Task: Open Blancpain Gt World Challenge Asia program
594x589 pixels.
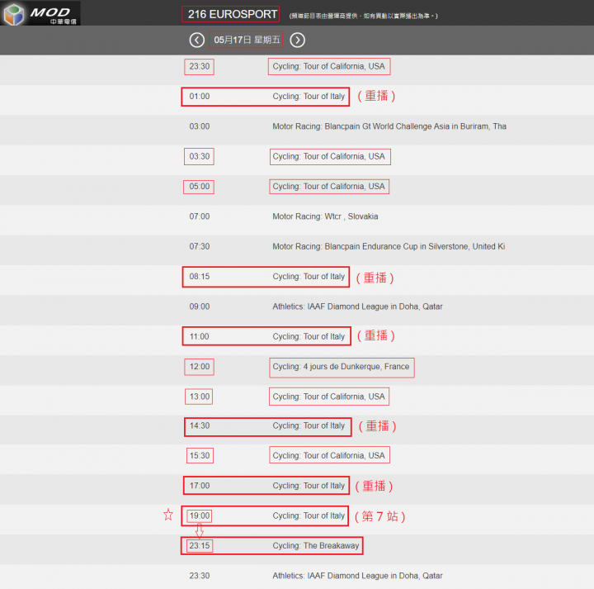Action: tap(389, 126)
